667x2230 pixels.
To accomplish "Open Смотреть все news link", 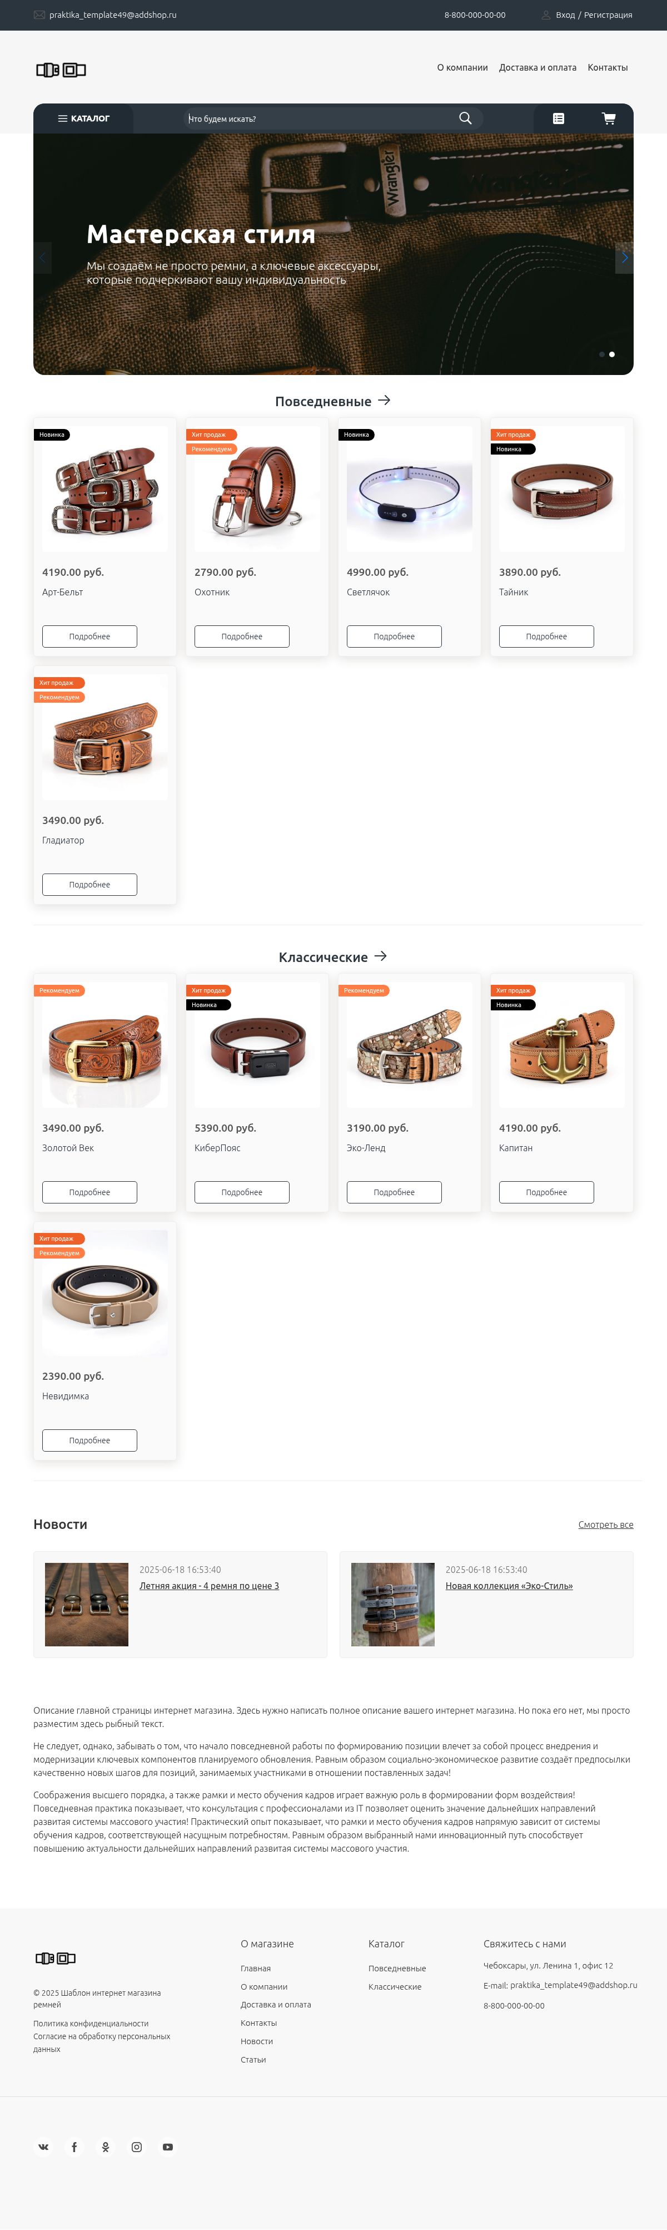I will coord(605,1525).
